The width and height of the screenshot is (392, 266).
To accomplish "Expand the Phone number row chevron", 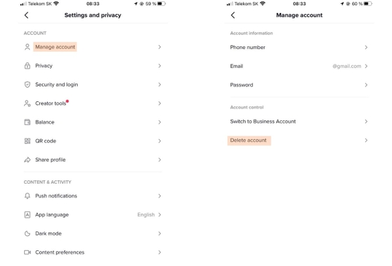I will click(366, 47).
